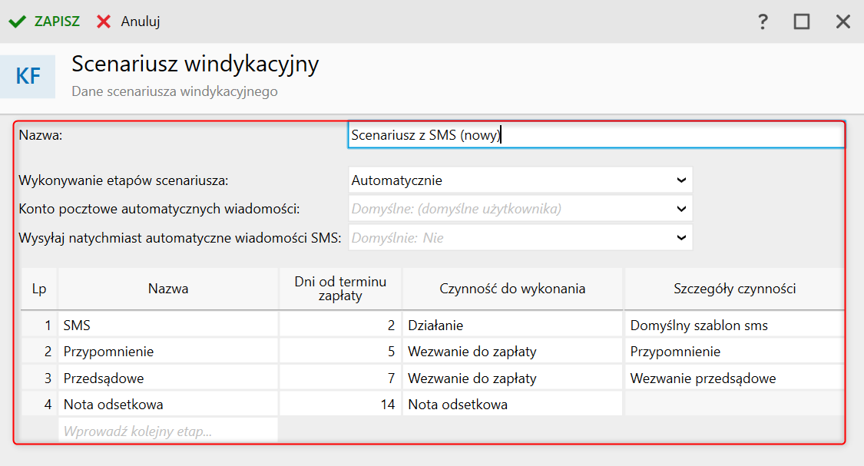This screenshot has width=864, height=466.
Task: Click the green ZAPISZ save button
Action: 44,21
